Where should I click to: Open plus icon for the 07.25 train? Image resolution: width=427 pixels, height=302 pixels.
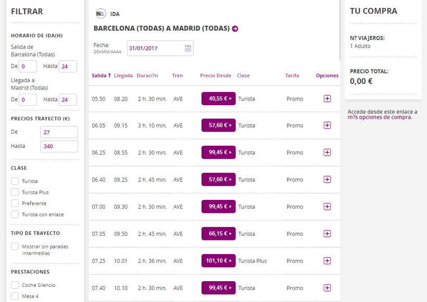[327, 261]
